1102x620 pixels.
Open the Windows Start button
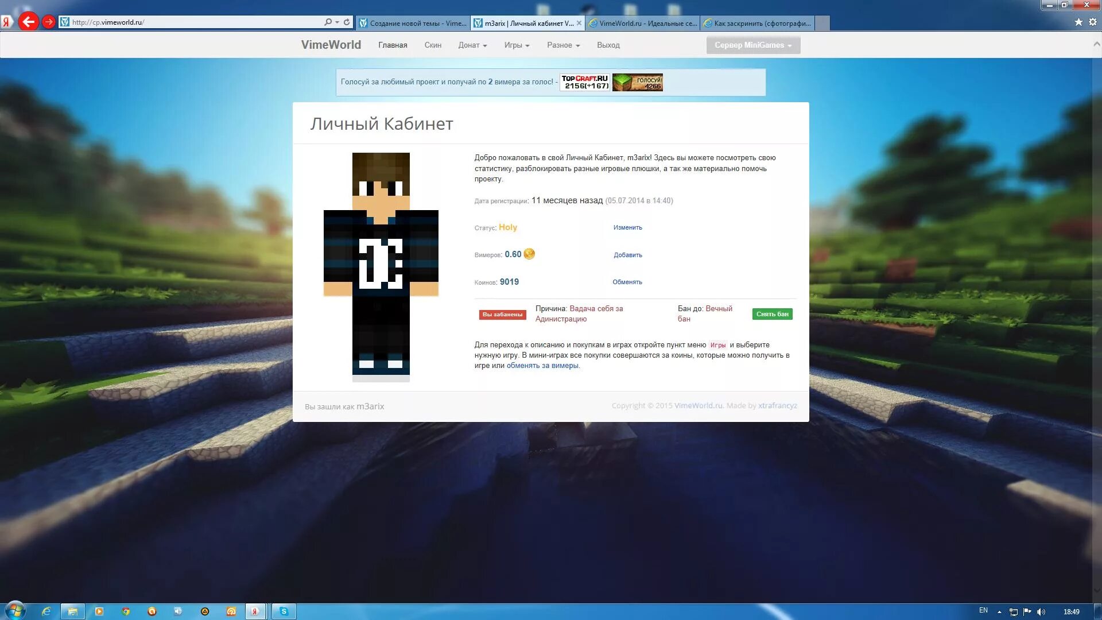pyautogui.click(x=15, y=611)
